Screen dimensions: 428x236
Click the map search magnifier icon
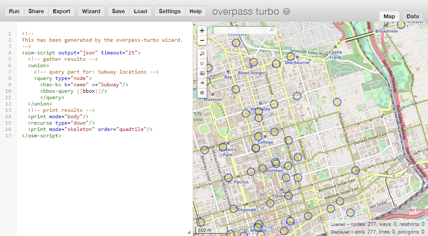pyautogui.click(x=272, y=29)
